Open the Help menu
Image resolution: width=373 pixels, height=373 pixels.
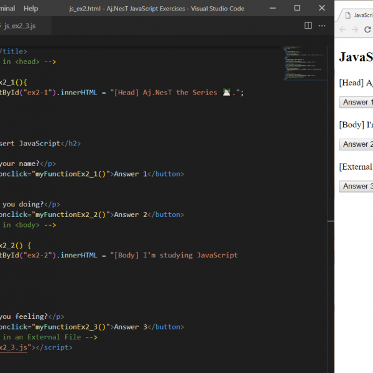30,8
